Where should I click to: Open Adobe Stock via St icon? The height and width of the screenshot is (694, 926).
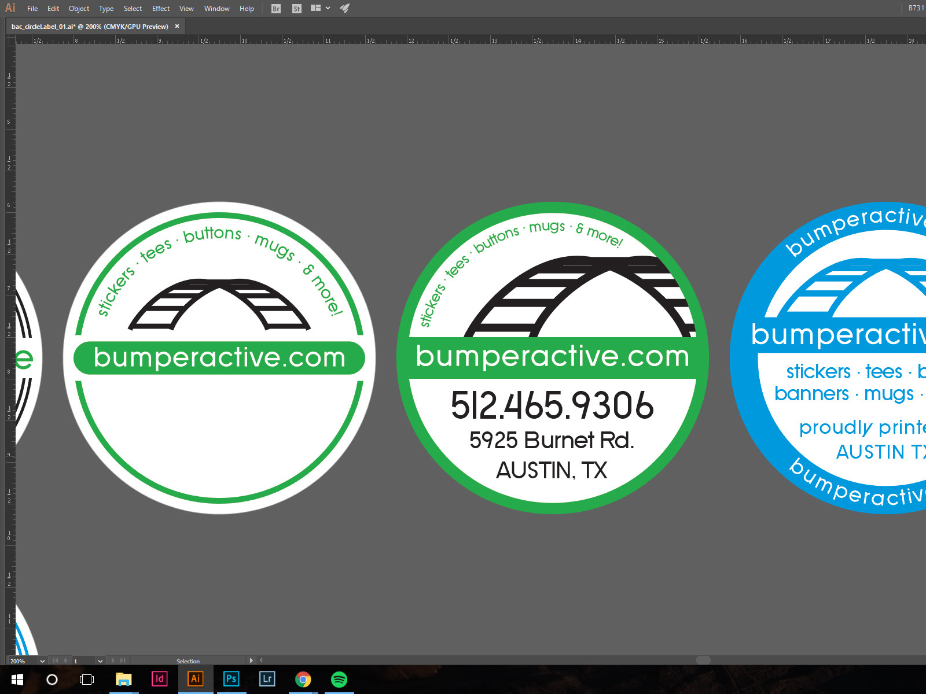[296, 9]
